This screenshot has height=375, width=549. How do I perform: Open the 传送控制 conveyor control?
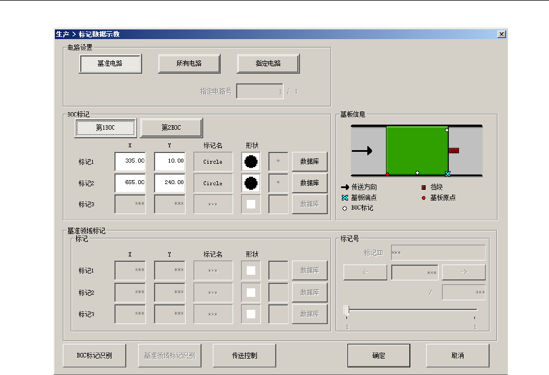coord(245,356)
